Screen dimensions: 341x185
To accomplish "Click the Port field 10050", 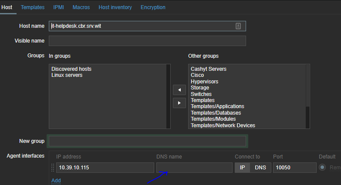I will pos(295,168).
